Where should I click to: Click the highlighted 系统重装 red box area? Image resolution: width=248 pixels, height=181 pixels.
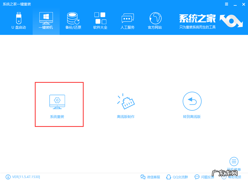point(59,104)
